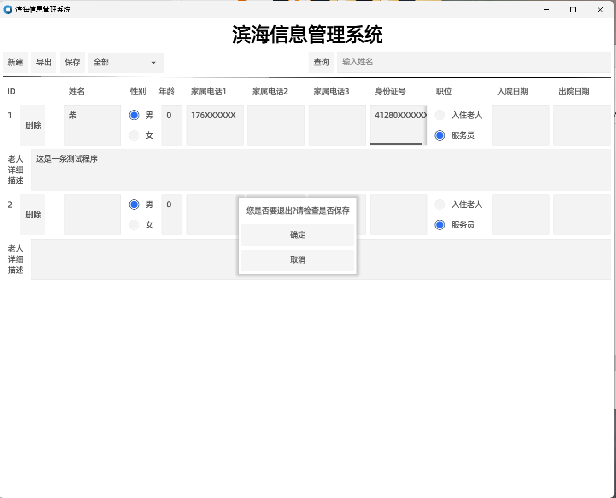
Task: Click the 176XXXXXX phone field
Action: click(215, 125)
